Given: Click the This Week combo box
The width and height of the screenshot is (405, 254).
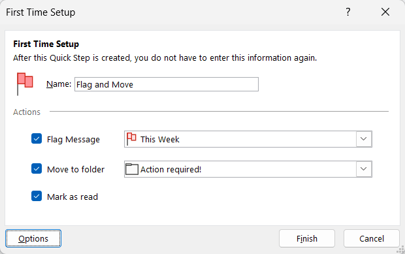Looking at the screenshot, I should click(248, 139).
